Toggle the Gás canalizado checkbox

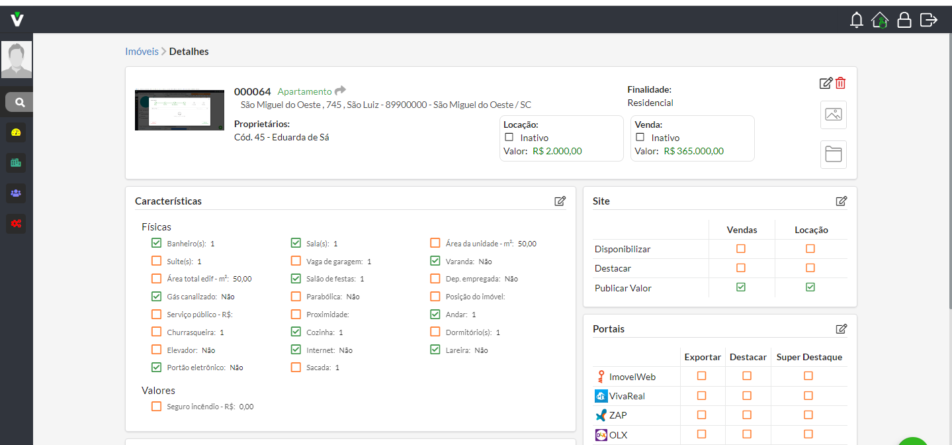click(x=156, y=296)
